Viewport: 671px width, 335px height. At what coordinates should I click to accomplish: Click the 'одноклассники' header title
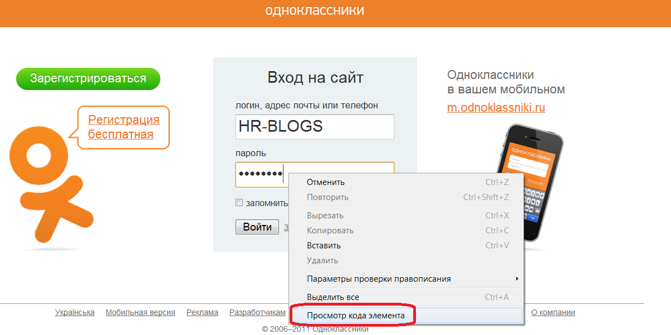click(x=315, y=11)
